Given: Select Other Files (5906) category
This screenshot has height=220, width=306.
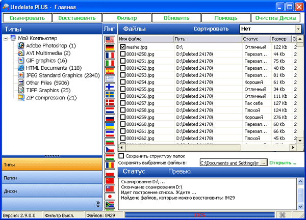Looking at the screenshot, I should point(47,82).
